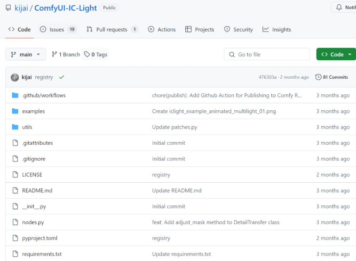Open the green Code dropdown button
The height and width of the screenshot is (261, 356).
336,54
